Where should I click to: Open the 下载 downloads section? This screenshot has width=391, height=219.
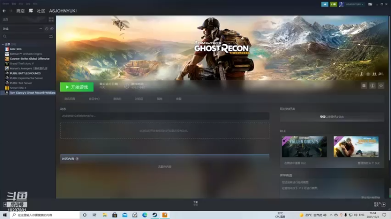click(195, 203)
